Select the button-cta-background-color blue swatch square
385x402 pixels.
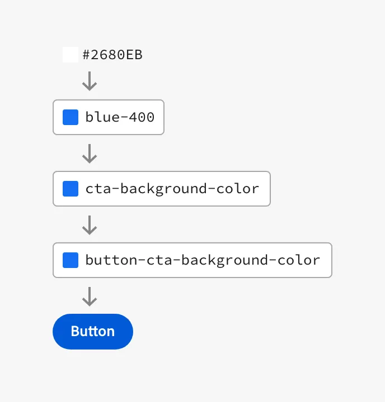(71, 260)
